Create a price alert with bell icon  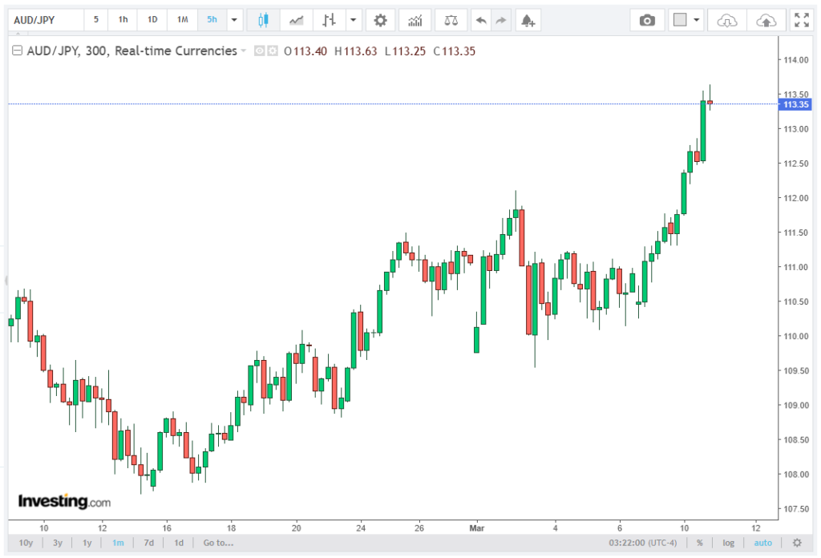click(x=527, y=20)
